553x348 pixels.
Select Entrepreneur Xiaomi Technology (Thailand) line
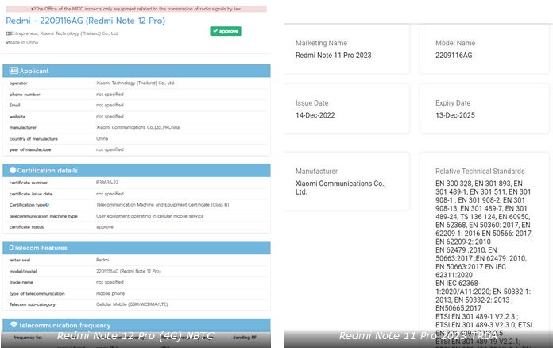(x=62, y=33)
